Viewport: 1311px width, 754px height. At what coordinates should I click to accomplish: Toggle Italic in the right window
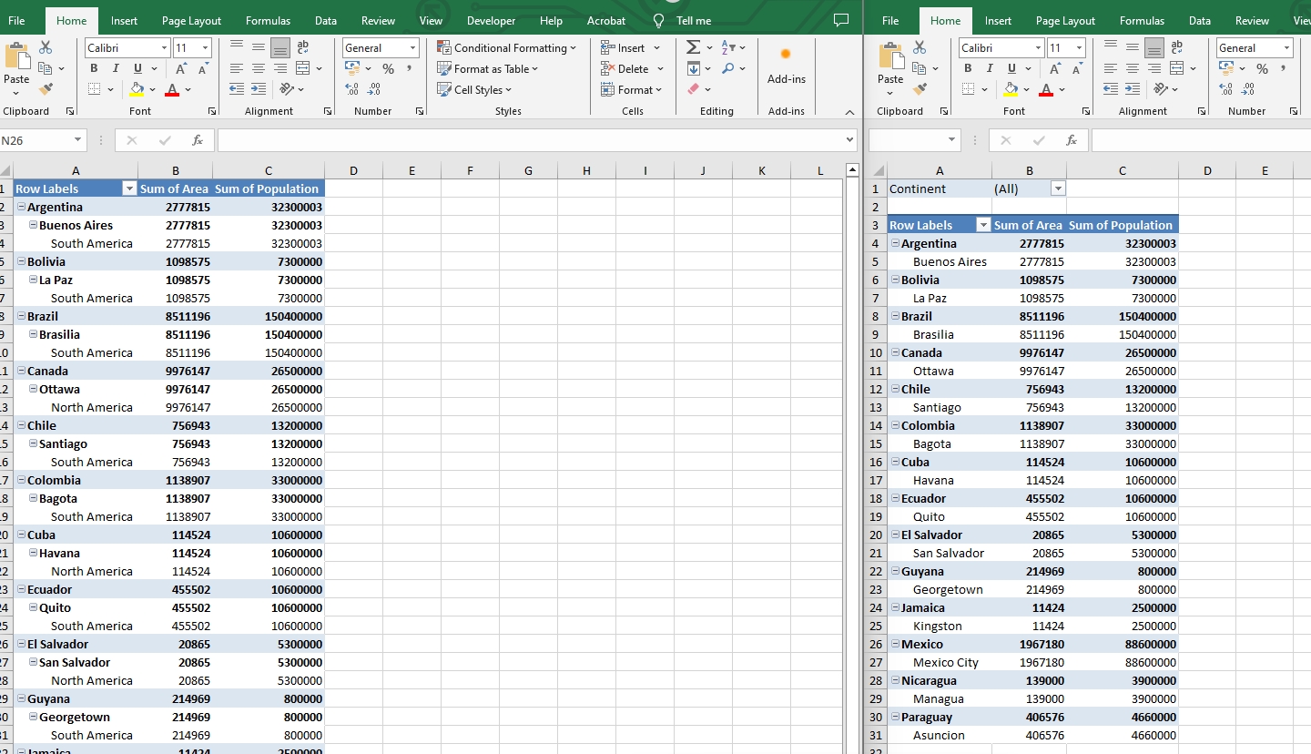pos(990,68)
